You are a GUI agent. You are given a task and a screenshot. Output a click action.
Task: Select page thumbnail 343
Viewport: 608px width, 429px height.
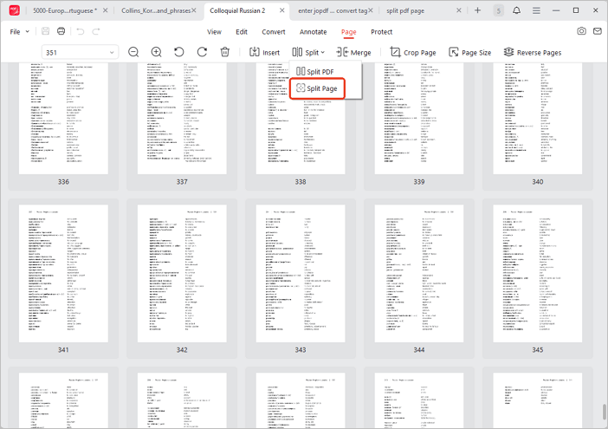301,274
